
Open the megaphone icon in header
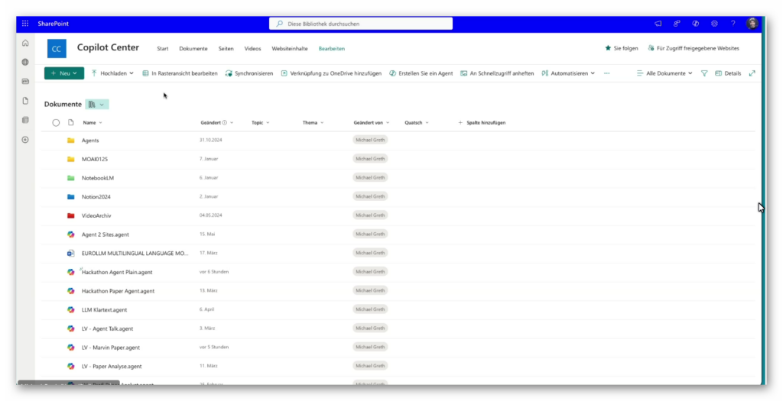pos(658,24)
